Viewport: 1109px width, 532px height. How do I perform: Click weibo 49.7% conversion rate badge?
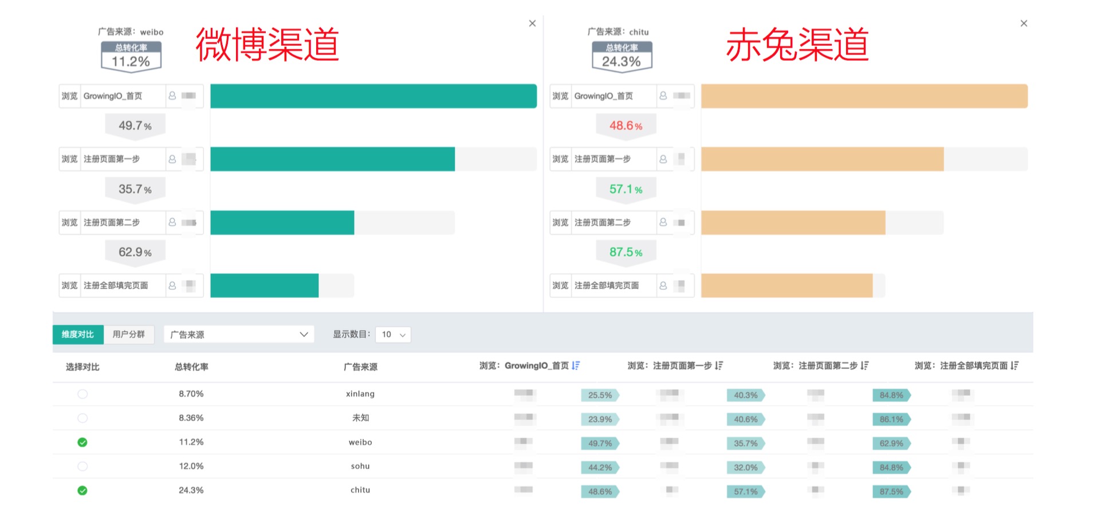(135, 126)
